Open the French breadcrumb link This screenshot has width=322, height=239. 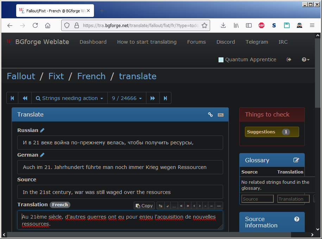click(91, 76)
